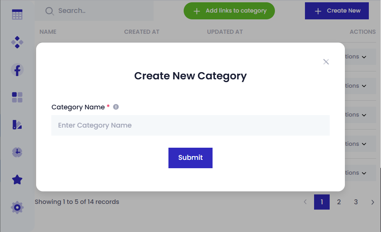This screenshot has height=232, width=381.
Task: Expand the third row Actions dropdown
Action: 356,115
